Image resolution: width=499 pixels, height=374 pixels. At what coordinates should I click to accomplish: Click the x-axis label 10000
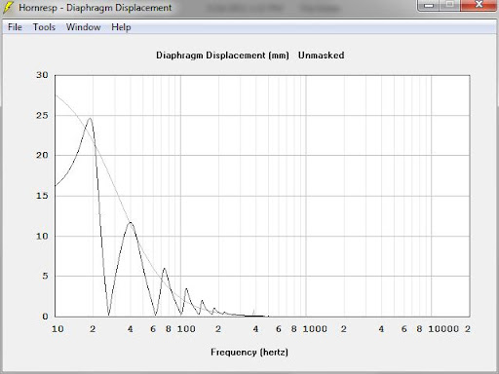tap(443, 329)
